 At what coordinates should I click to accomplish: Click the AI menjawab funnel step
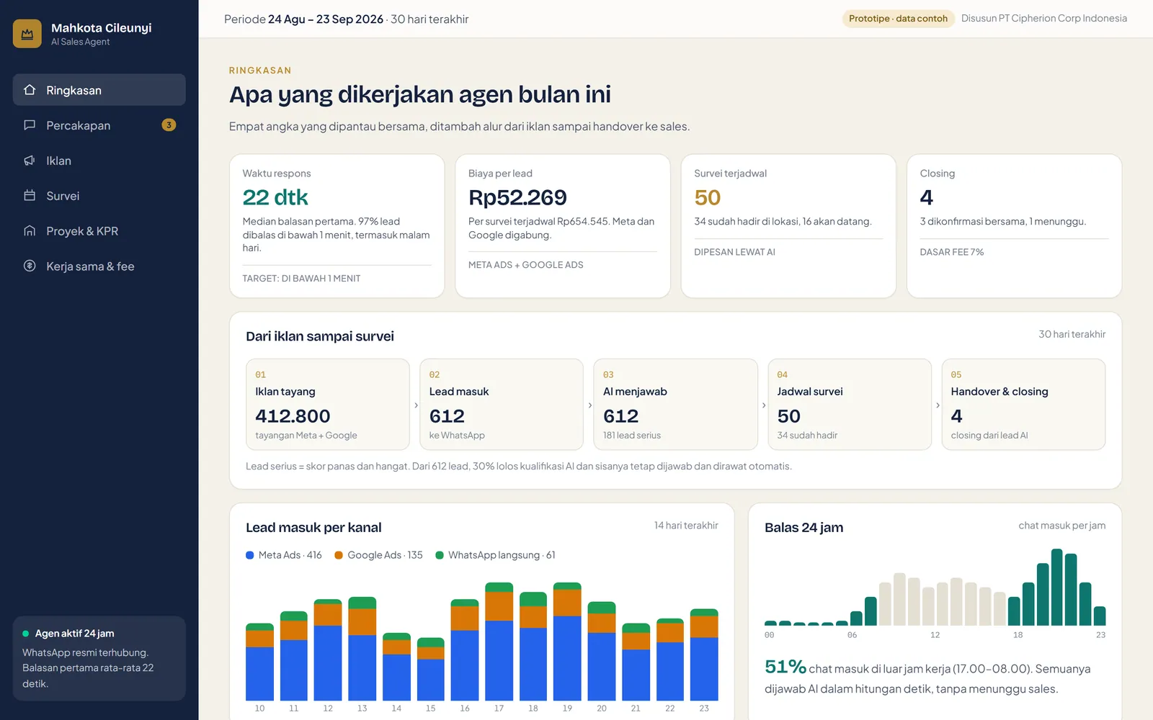[676, 405]
